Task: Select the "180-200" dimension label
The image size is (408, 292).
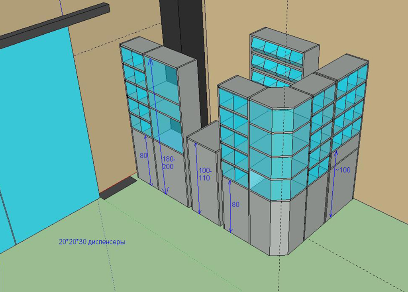Action: pos(168,163)
